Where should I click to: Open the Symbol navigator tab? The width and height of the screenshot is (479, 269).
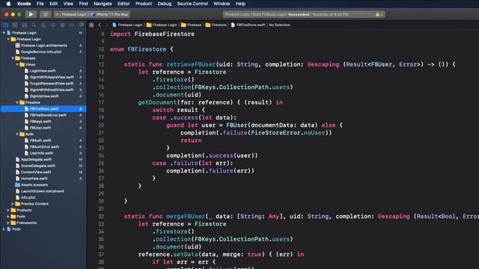pyautogui.click(x=25, y=25)
